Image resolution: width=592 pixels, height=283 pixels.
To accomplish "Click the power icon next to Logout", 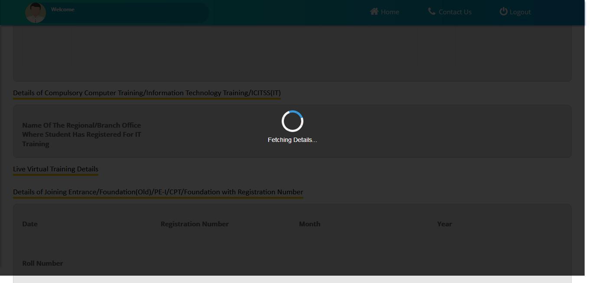I will [503, 12].
